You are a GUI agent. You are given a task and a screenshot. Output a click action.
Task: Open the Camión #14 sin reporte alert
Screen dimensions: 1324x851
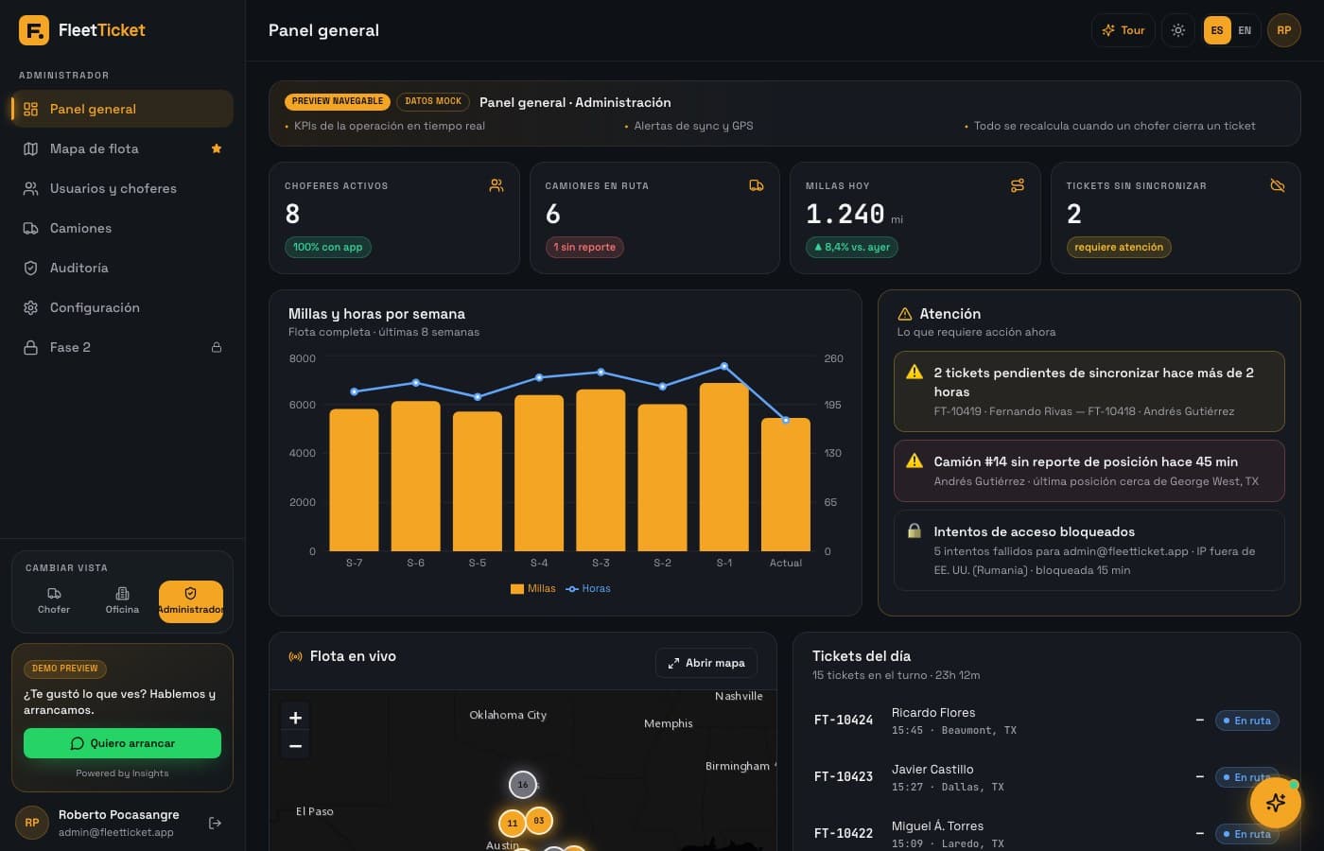(x=1089, y=471)
